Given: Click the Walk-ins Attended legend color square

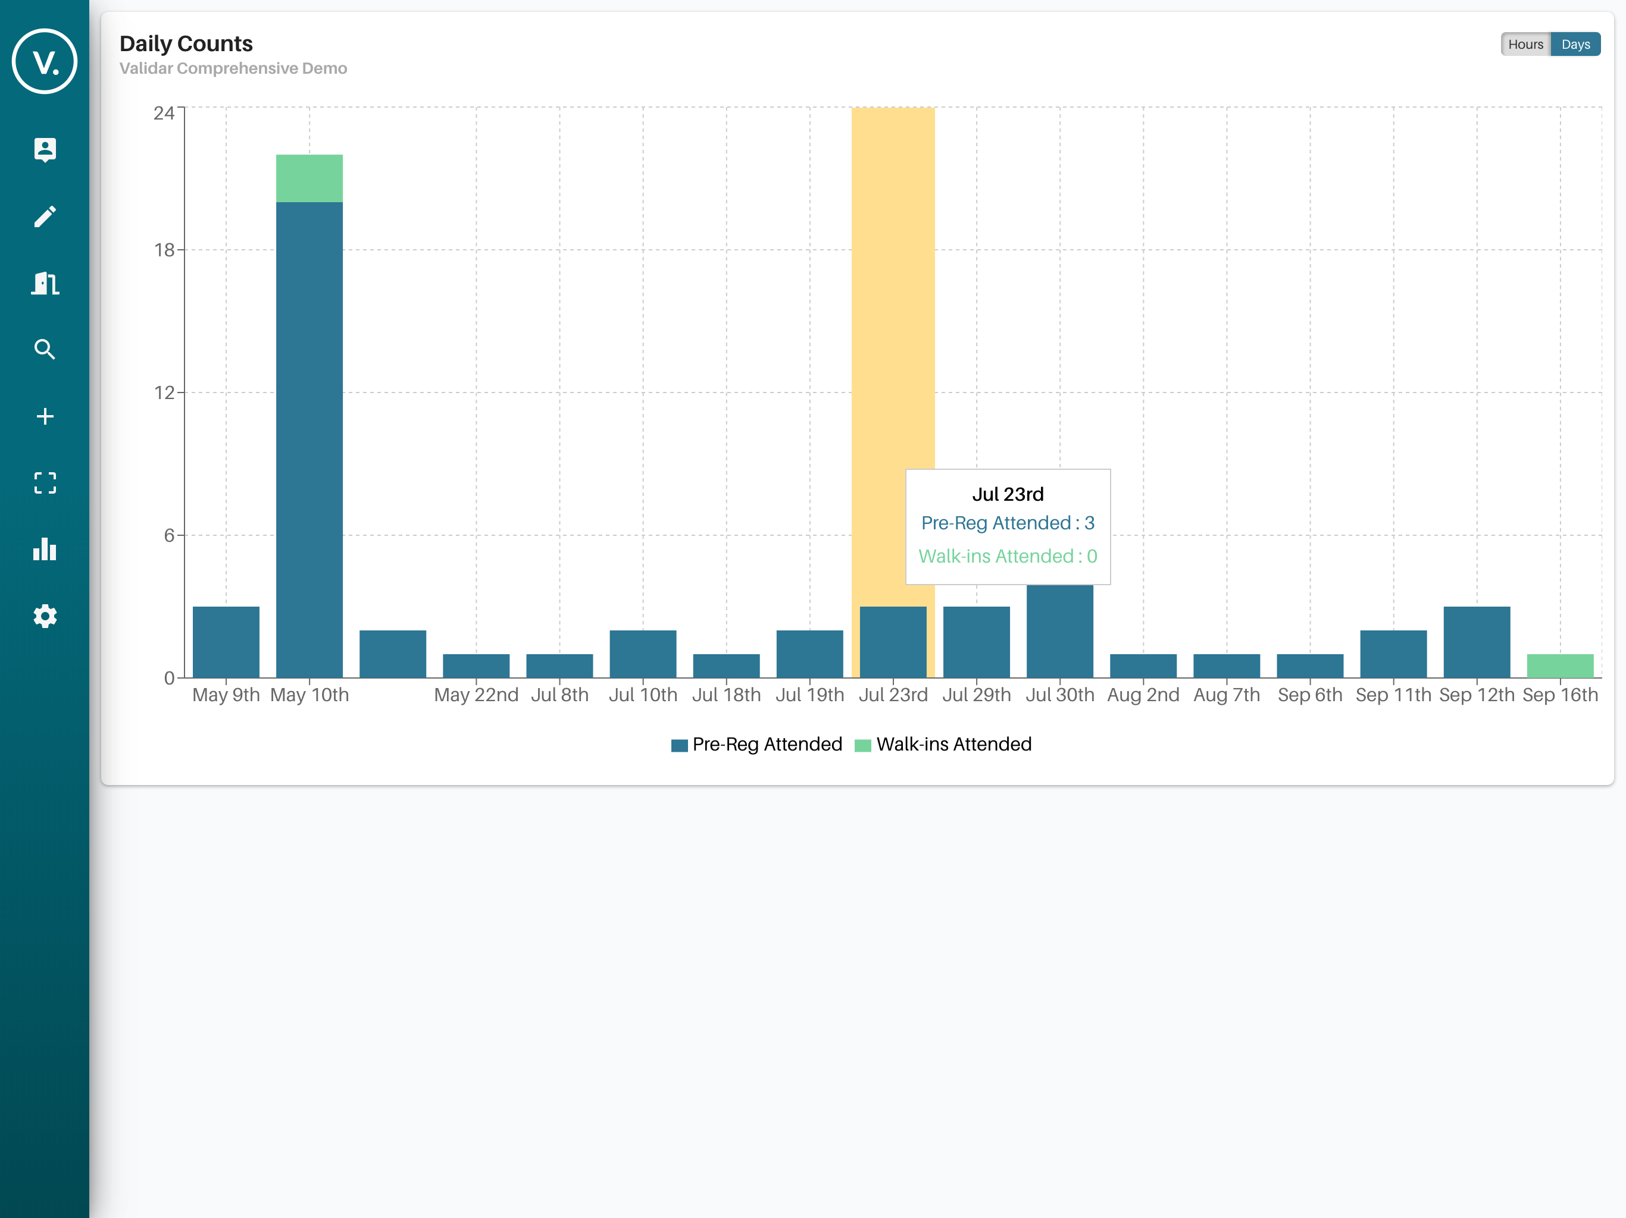Looking at the screenshot, I should 863,746.
